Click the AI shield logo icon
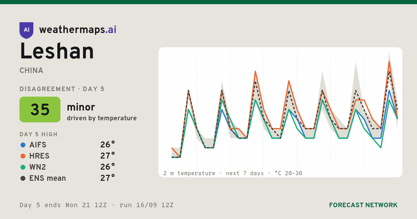The image size is (417, 219). (x=26, y=30)
